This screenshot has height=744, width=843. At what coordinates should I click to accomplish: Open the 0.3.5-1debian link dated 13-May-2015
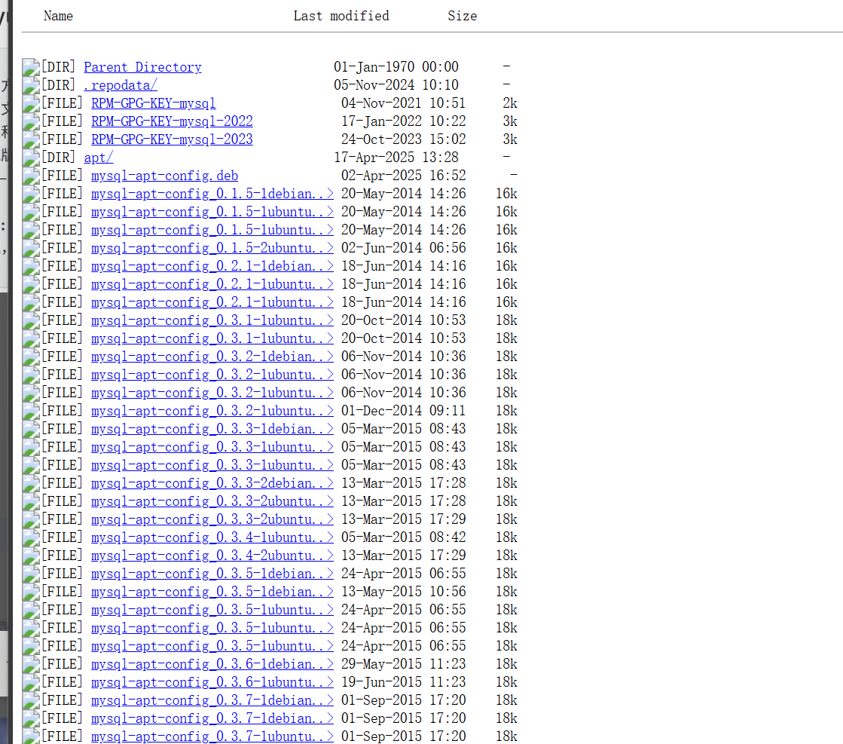(x=212, y=592)
